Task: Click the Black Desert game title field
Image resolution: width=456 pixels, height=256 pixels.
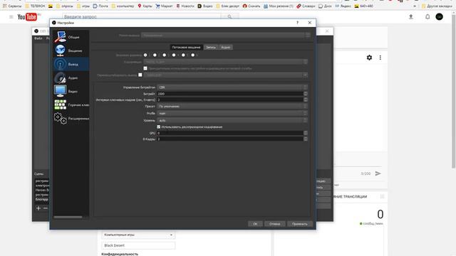Action: [138, 245]
